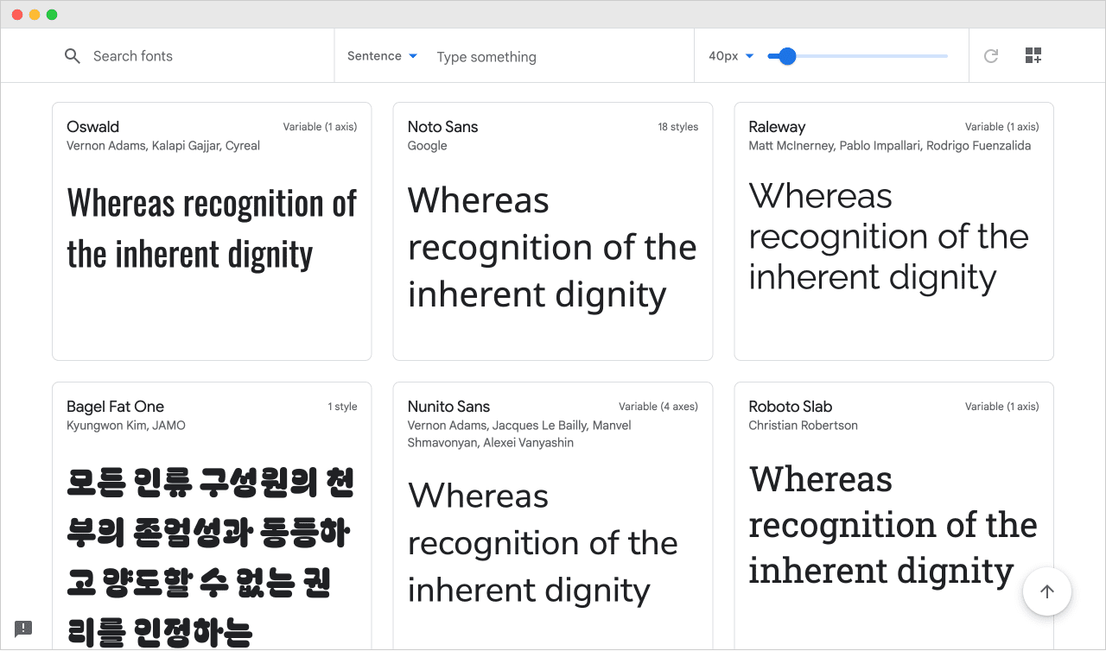The width and height of the screenshot is (1106, 651).
Task: Click the green macOS zoom window button
Action: tap(52, 15)
